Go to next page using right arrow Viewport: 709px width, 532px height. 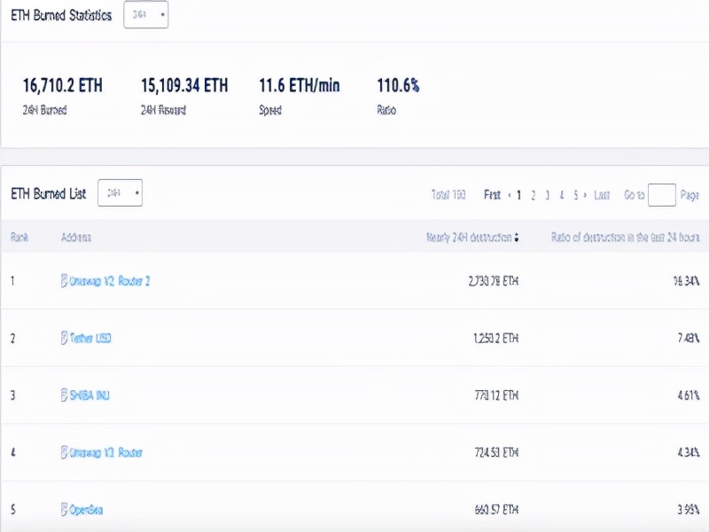click(586, 195)
